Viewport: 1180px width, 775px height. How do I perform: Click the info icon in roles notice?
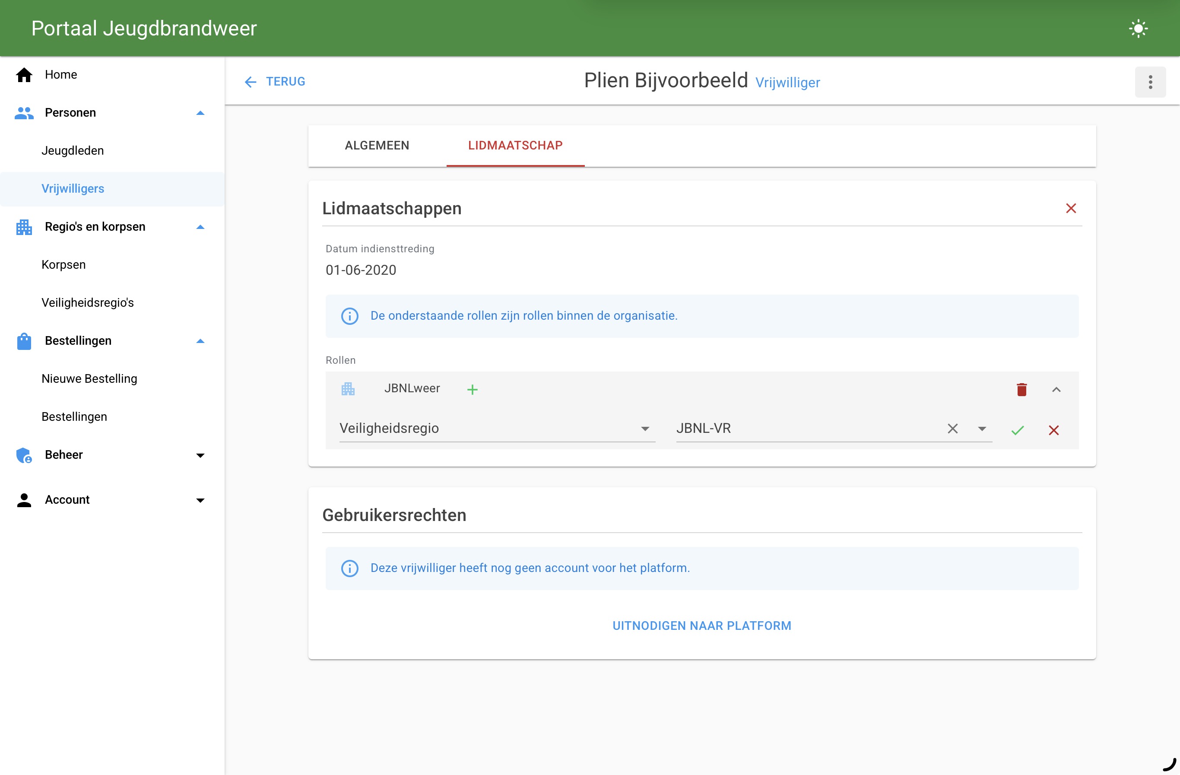point(349,316)
